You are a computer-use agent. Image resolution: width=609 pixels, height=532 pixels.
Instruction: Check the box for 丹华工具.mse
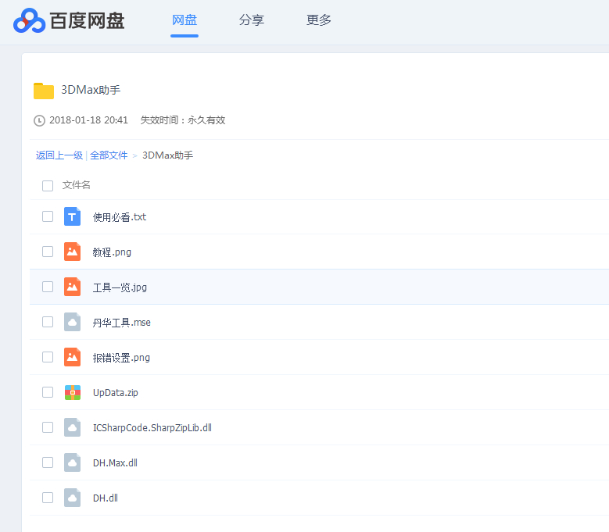pyautogui.click(x=48, y=322)
